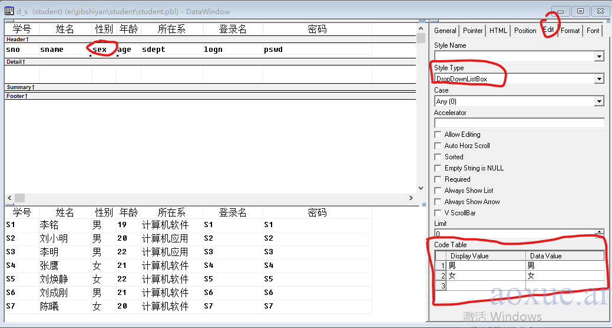
Task: Click 计算机应用 in preview row S2
Action: pos(165,238)
